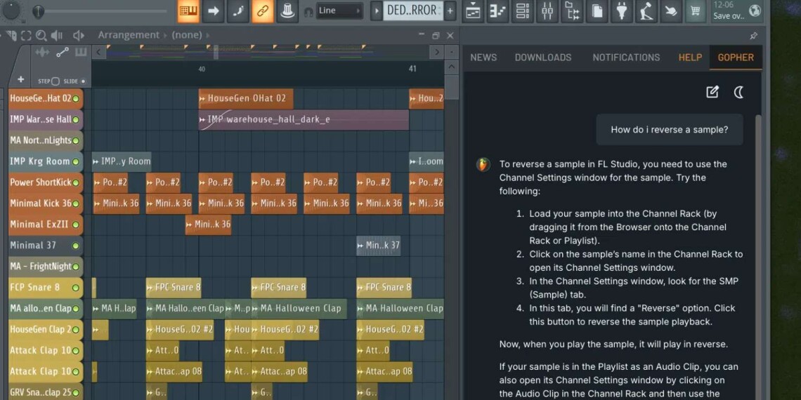Add a new pattern with plus button
The image size is (801, 400).
450,11
